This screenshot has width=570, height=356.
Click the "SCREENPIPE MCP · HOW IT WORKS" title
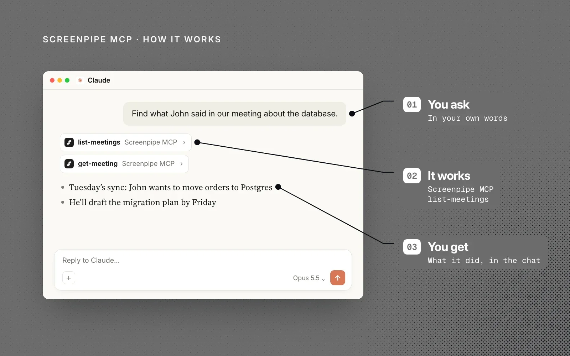click(x=132, y=40)
